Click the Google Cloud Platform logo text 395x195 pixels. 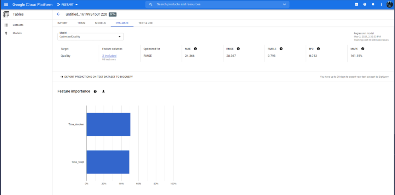pos(33,5)
